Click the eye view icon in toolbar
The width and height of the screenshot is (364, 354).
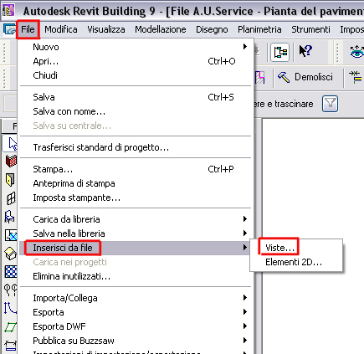356,52
